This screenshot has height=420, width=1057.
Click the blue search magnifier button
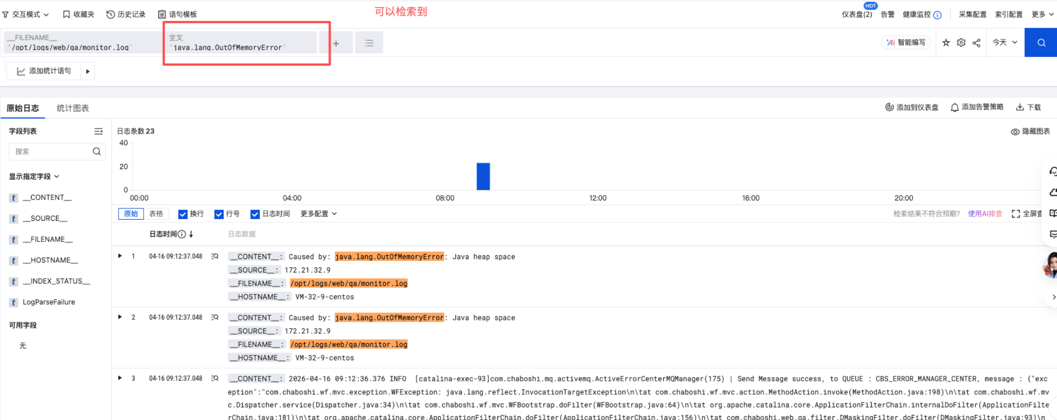click(1040, 43)
